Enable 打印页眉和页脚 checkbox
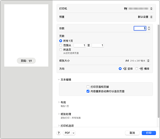The width and height of the screenshot is (160, 139). [x=88, y=87]
